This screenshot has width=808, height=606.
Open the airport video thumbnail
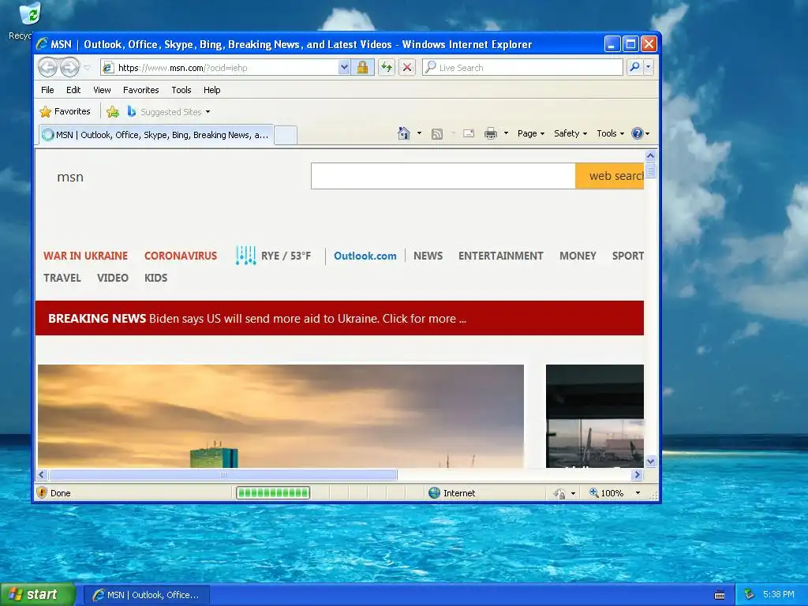pos(595,417)
